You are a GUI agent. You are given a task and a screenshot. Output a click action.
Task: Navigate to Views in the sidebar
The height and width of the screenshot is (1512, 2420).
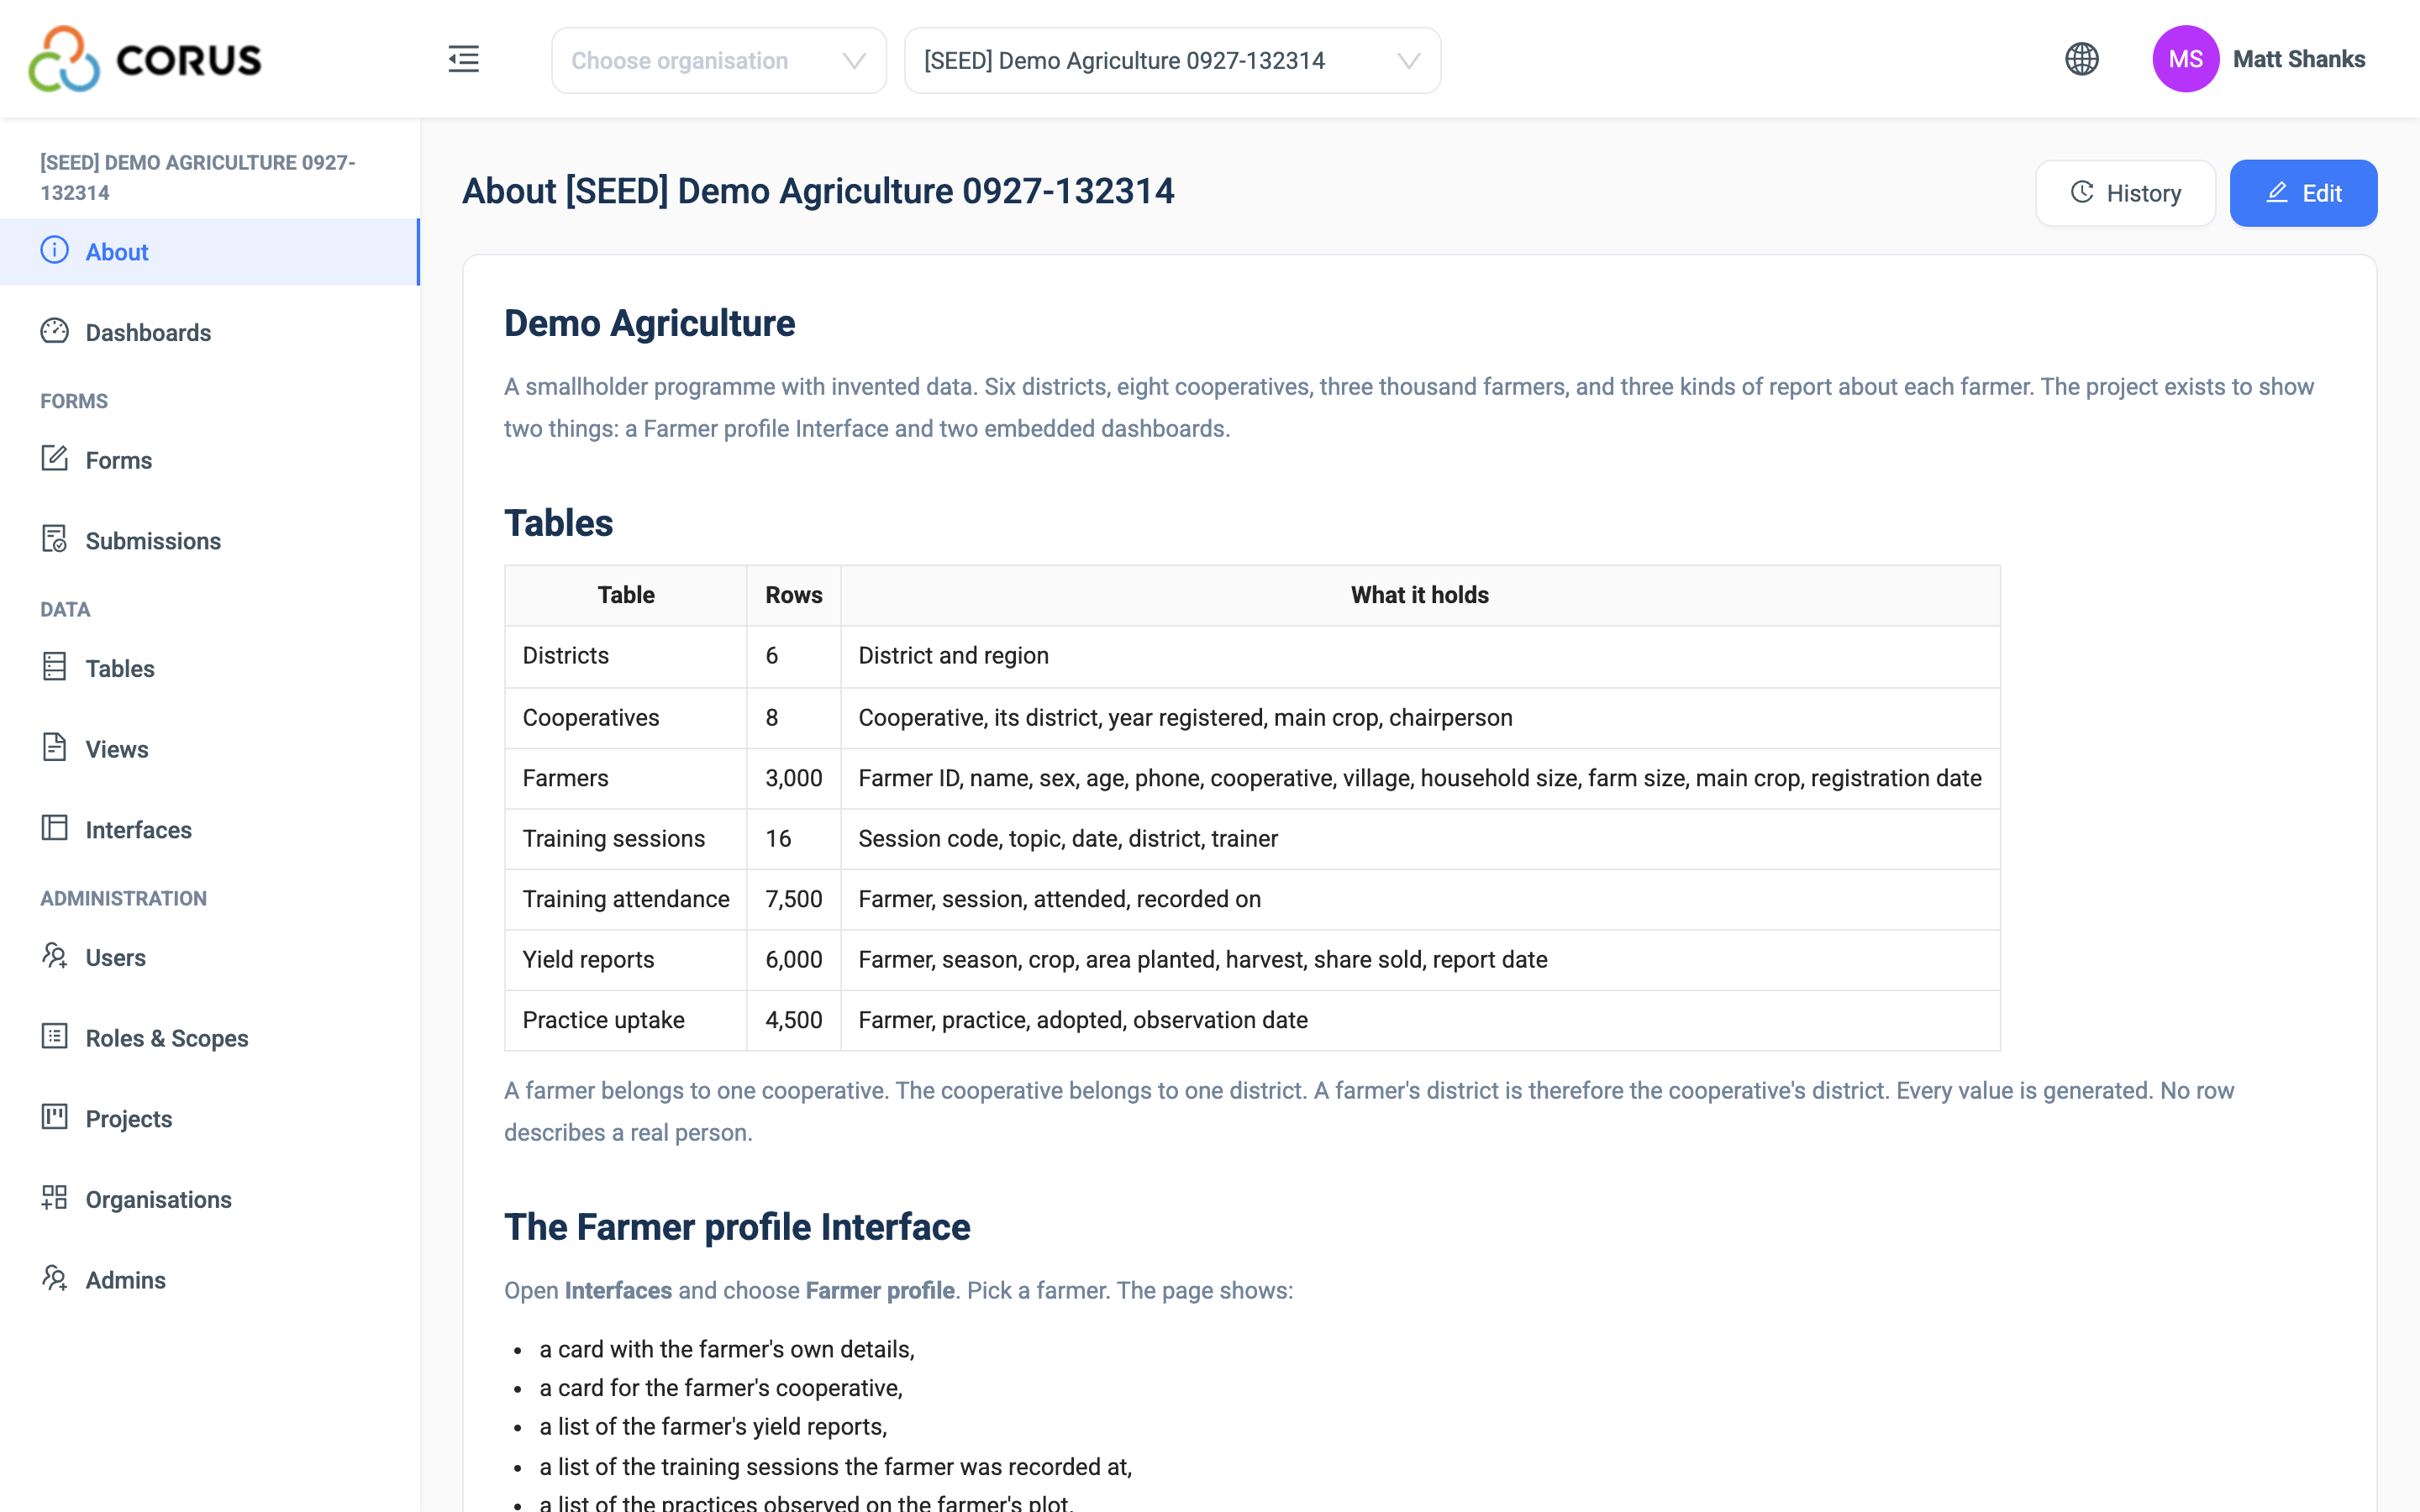pyautogui.click(x=210, y=749)
